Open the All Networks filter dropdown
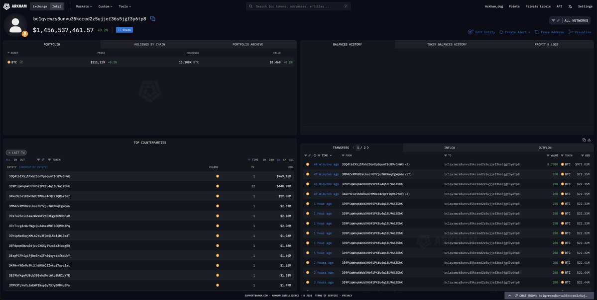The width and height of the screenshot is (597, 300). point(576,20)
